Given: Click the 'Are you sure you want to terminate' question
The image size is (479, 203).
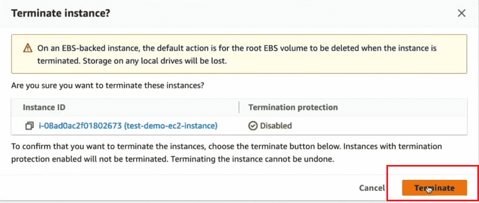Looking at the screenshot, I should click(x=107, y=86).
